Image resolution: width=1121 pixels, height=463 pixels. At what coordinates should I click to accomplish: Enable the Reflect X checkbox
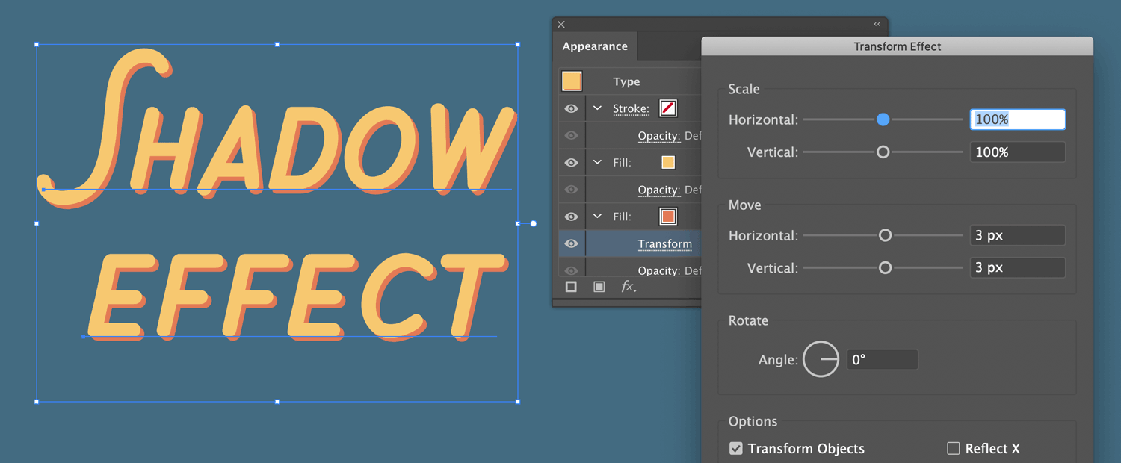(x=954, y=448)
